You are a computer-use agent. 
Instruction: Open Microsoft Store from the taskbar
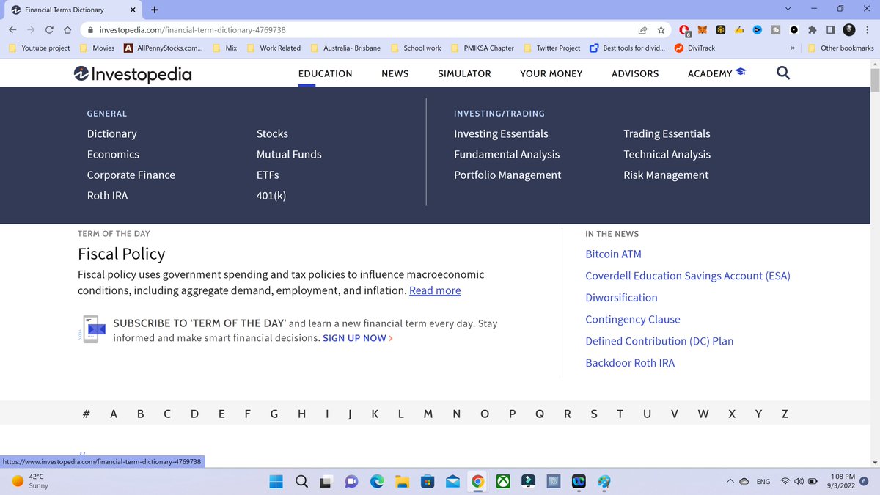pyautogui.click(x=427, y=481)
